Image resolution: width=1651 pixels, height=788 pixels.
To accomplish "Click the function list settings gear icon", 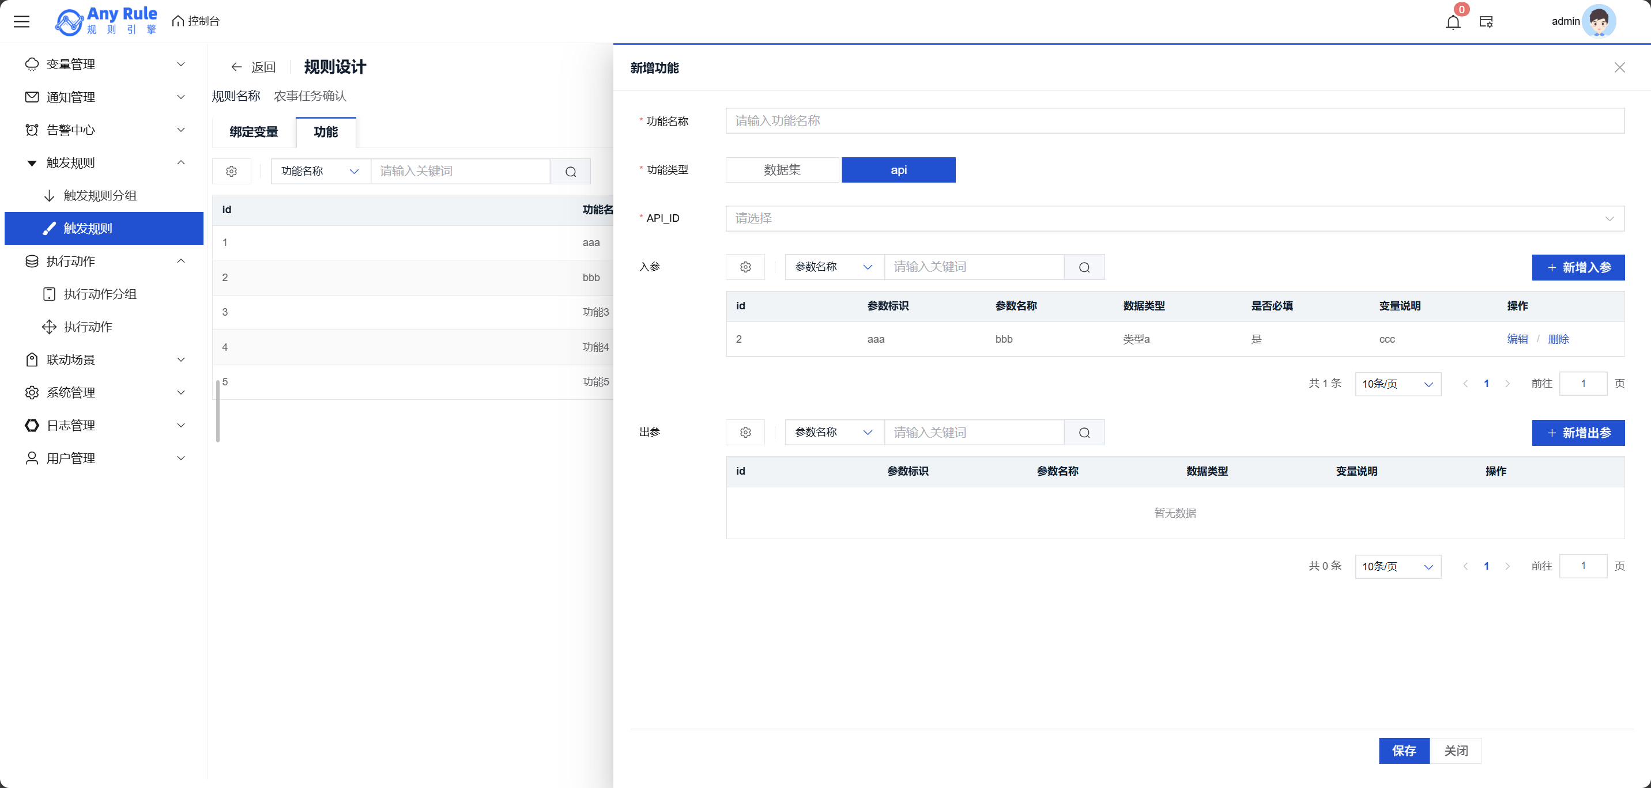I will pyautogui.click(x=231, y=172).
